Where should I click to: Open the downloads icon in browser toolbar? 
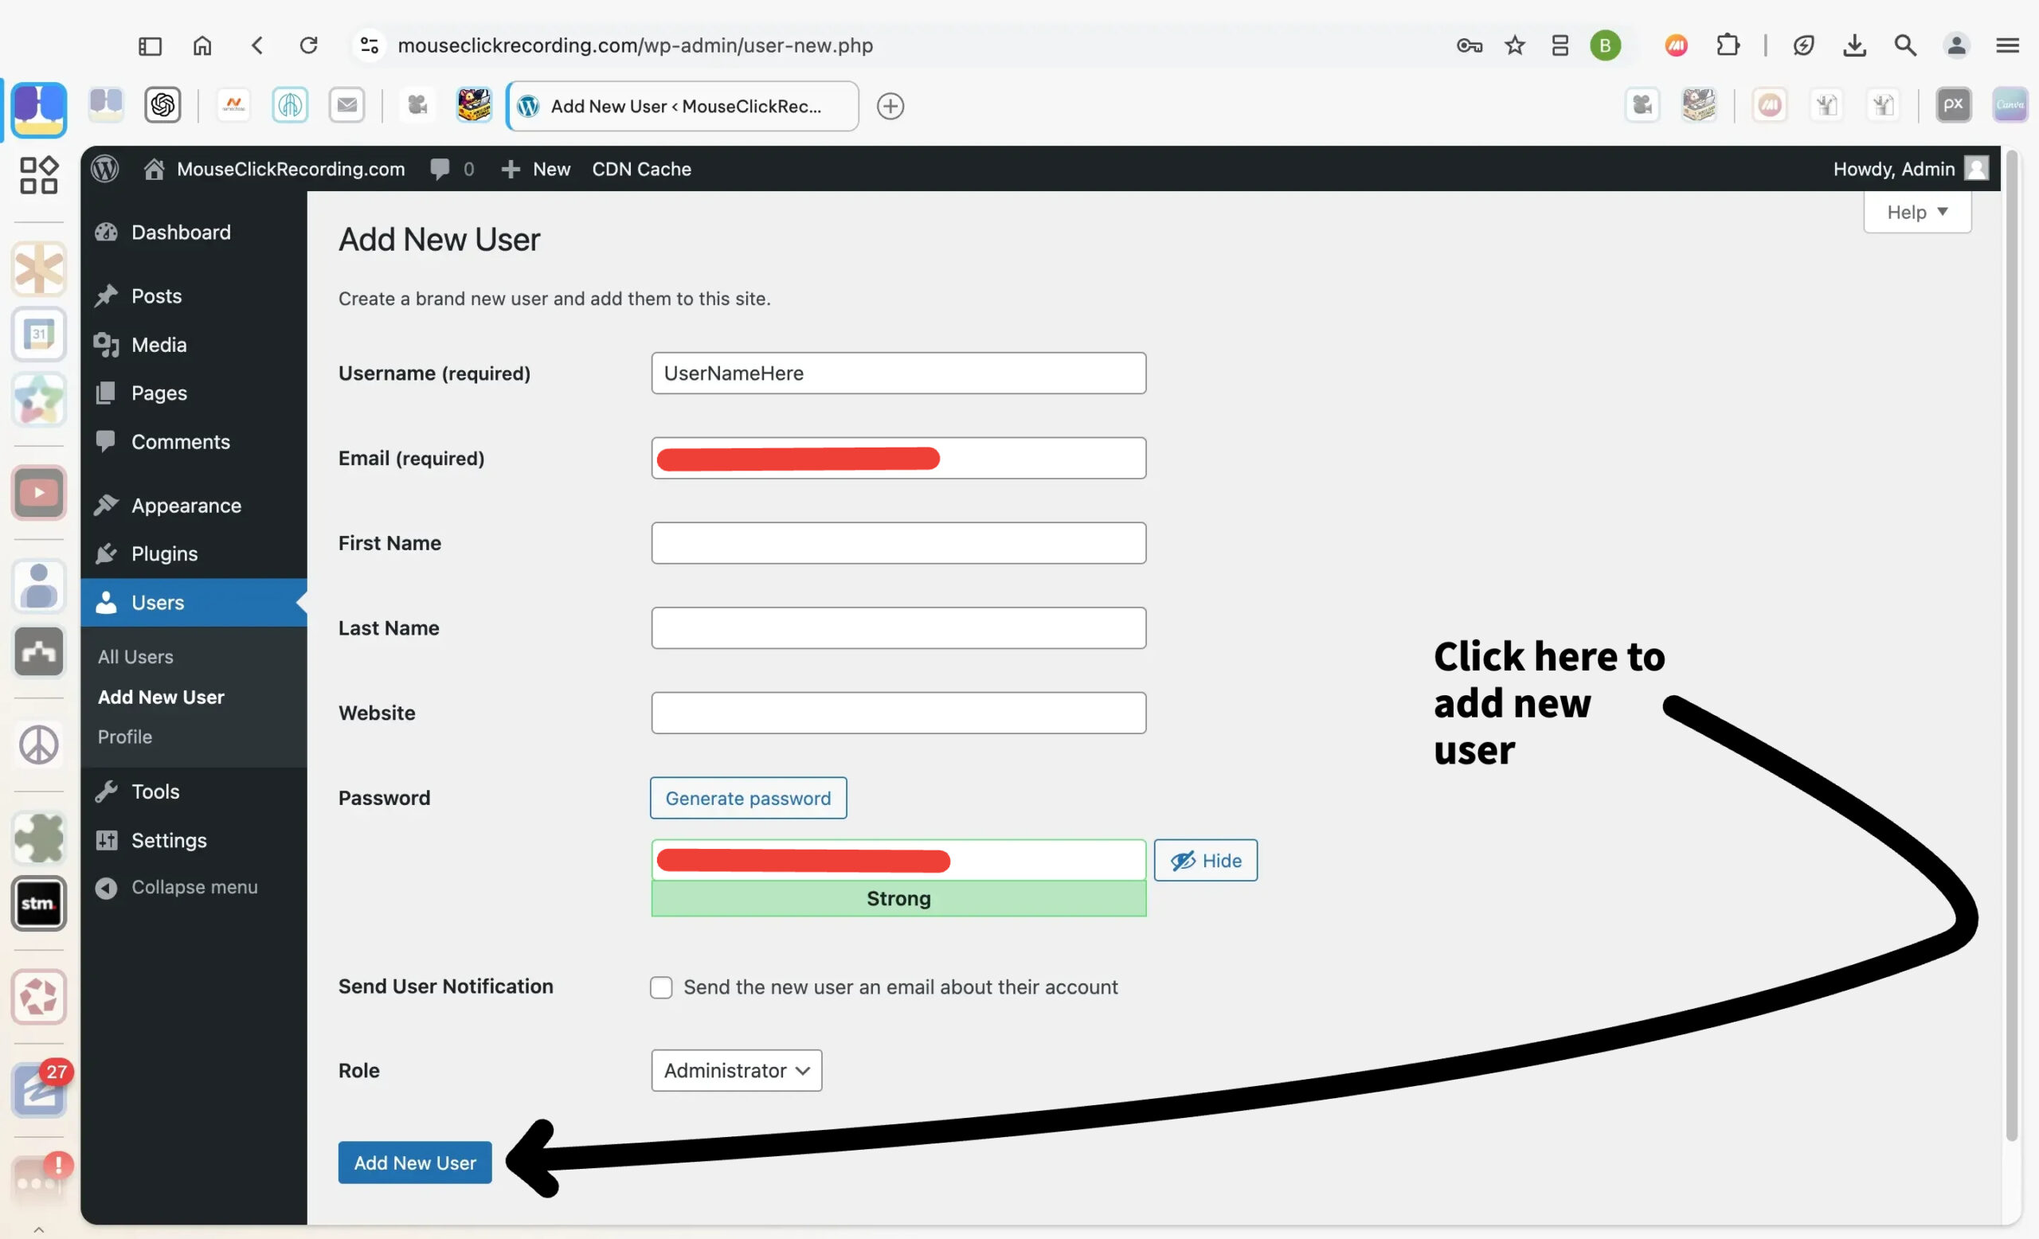1854,45
